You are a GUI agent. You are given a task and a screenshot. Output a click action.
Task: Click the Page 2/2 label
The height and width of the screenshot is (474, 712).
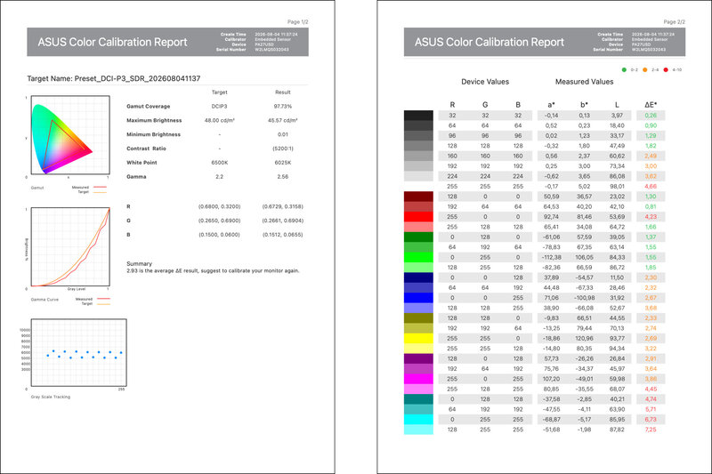tap(675, 21)
